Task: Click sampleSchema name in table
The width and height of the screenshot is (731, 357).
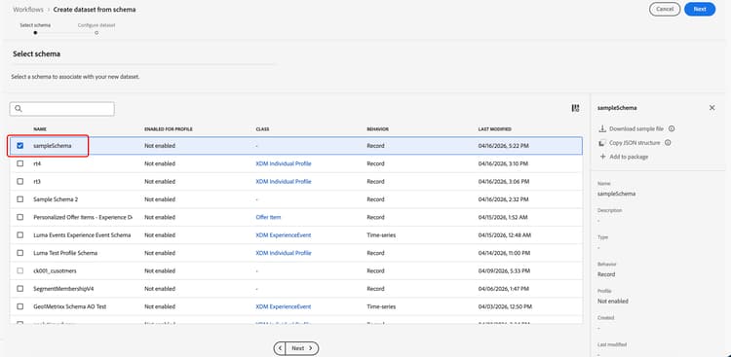Action: coord(53,146)
